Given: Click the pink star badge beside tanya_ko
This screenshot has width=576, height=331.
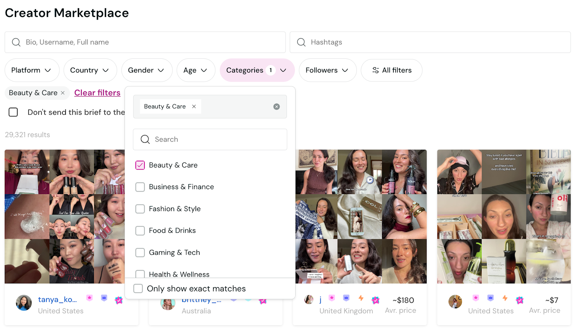Looking at the screenshot, I should [x=89, y=298].
